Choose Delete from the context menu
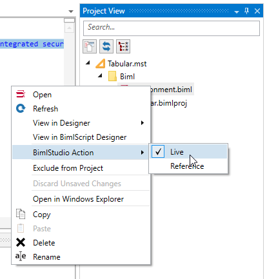 (81, 243)
